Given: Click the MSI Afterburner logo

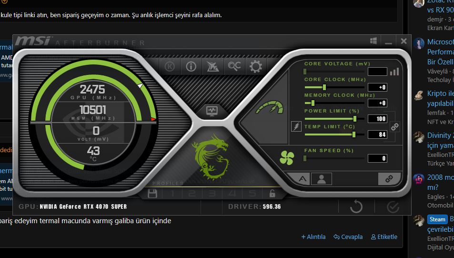Looking at the screenshot, I should [34, 41].
